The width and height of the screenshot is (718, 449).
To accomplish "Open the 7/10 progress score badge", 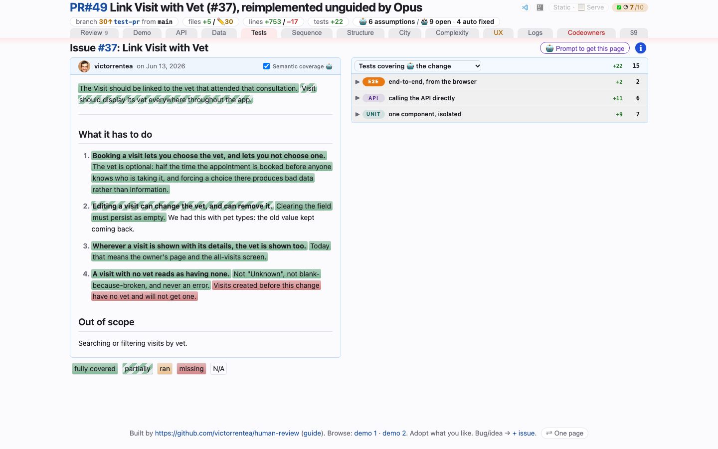I will pyautogui.click(x=630, y=7).
